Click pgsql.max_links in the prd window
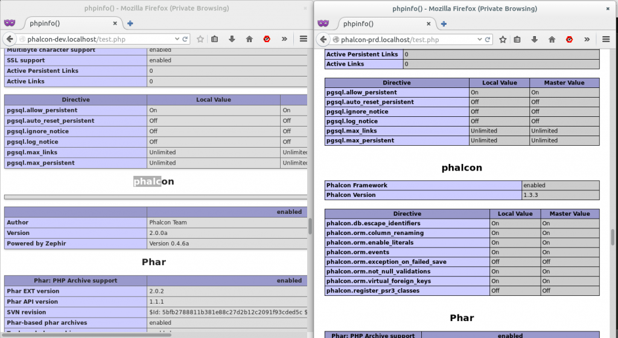The width and height of the screenshot is (618, 338). click(x=351, y=131)
